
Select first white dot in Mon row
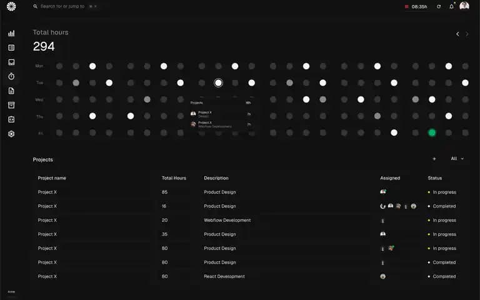pyautogui.click(x=92, y=66)
